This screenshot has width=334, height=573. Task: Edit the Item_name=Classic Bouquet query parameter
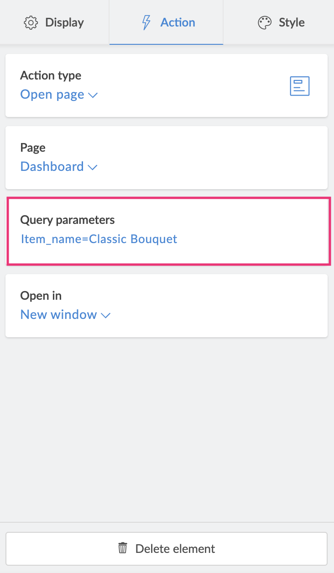pos(99,239)
